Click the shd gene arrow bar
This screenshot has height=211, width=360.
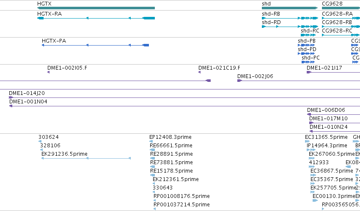[x=290, y=8]
